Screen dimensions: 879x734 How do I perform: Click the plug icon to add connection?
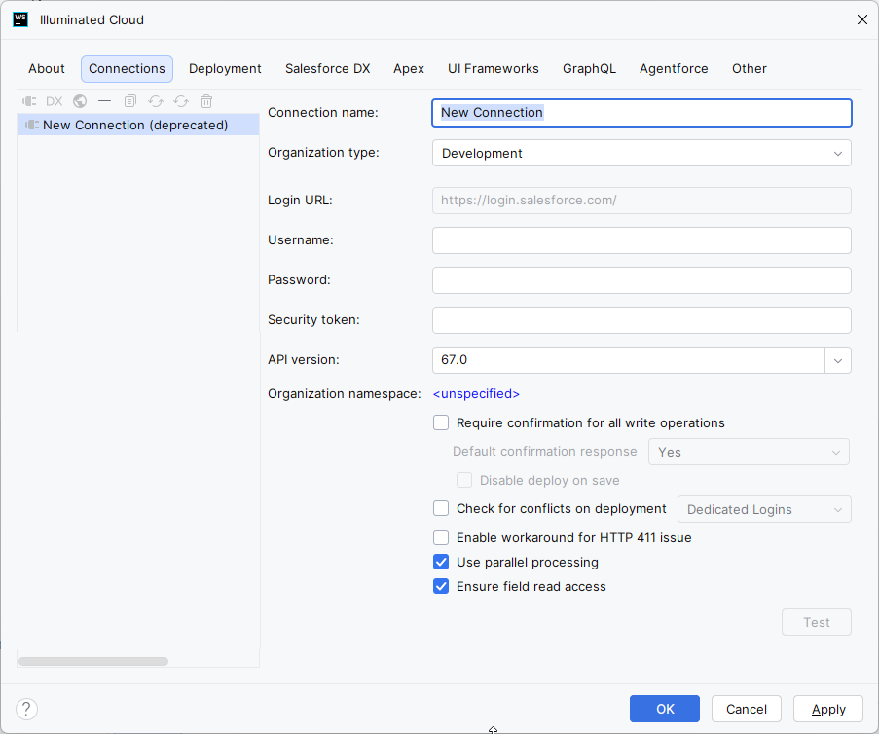29,101
